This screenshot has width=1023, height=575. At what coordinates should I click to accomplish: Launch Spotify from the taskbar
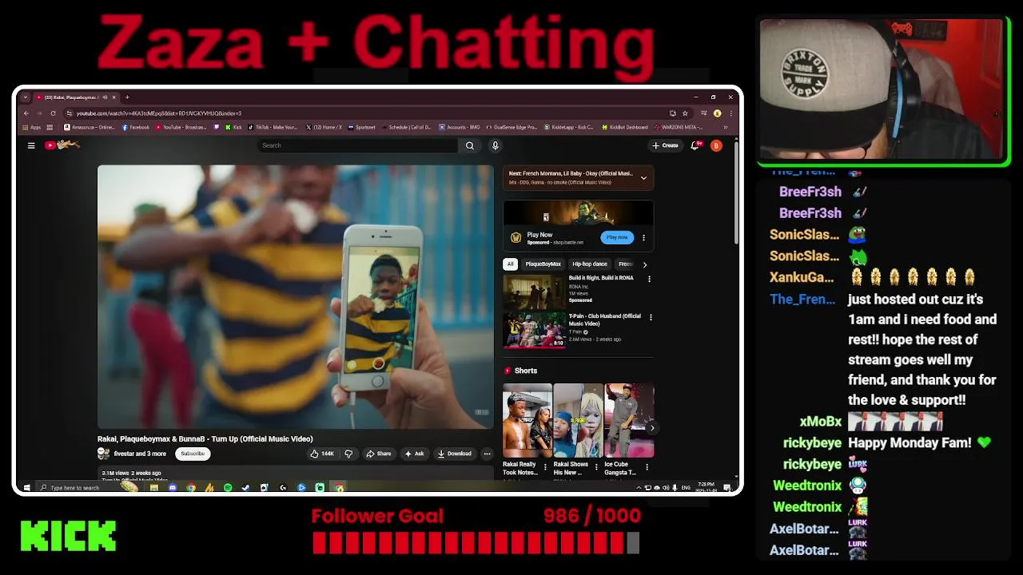point(228,487)
